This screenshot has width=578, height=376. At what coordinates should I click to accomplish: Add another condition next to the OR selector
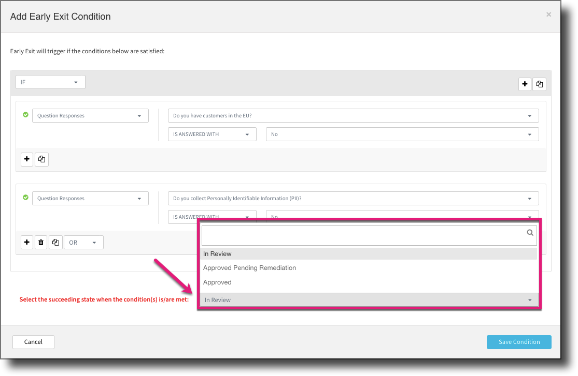pos(26,242)
